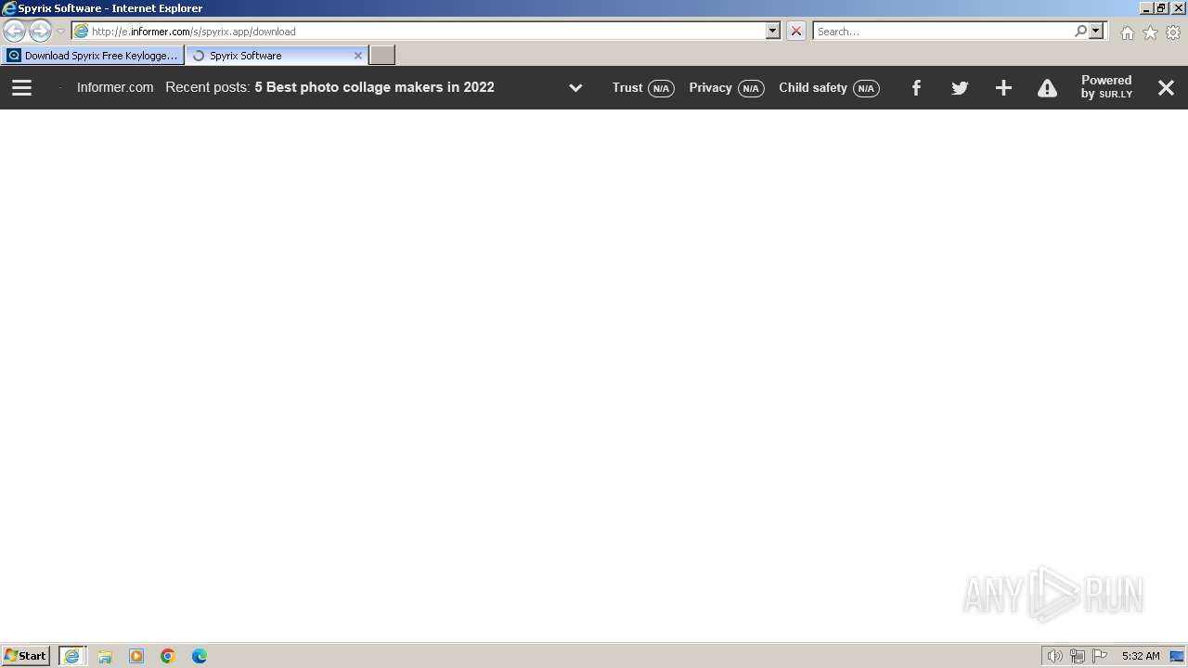The image size is (1188, 668).
Task: Open the Powered by SUR.LY link
Action: (x=1106, y=87)
